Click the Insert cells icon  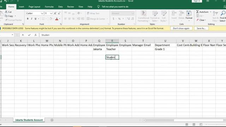click(174, 14)
